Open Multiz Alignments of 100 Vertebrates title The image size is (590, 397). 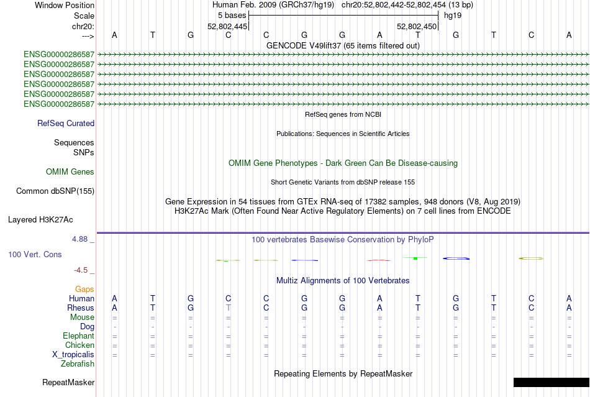343,281
